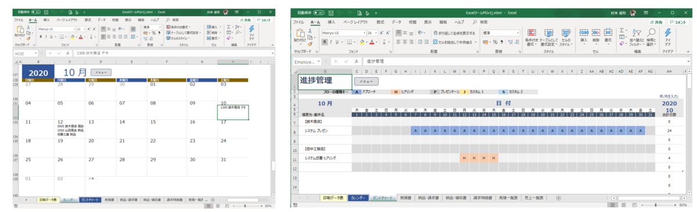
Task: Click 条件付き書式 in left window ribbon
Action: tap(178, 27)
